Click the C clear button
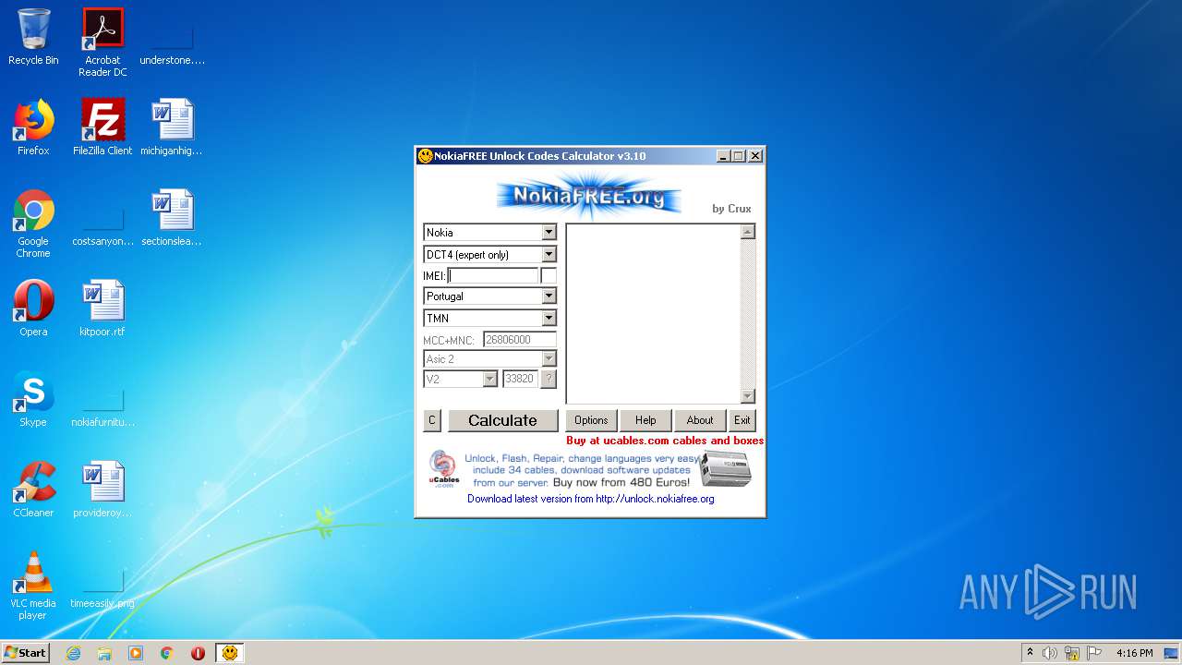 click(x=431, y=420)
